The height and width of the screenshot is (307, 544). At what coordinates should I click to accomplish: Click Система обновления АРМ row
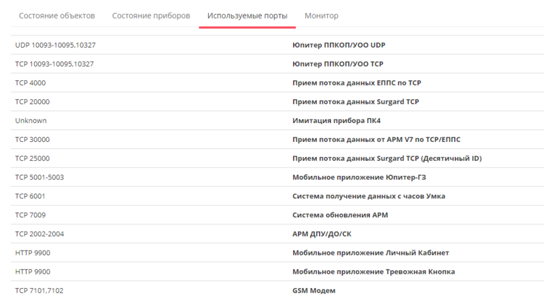pyautogui.click(x=277, y=215)
